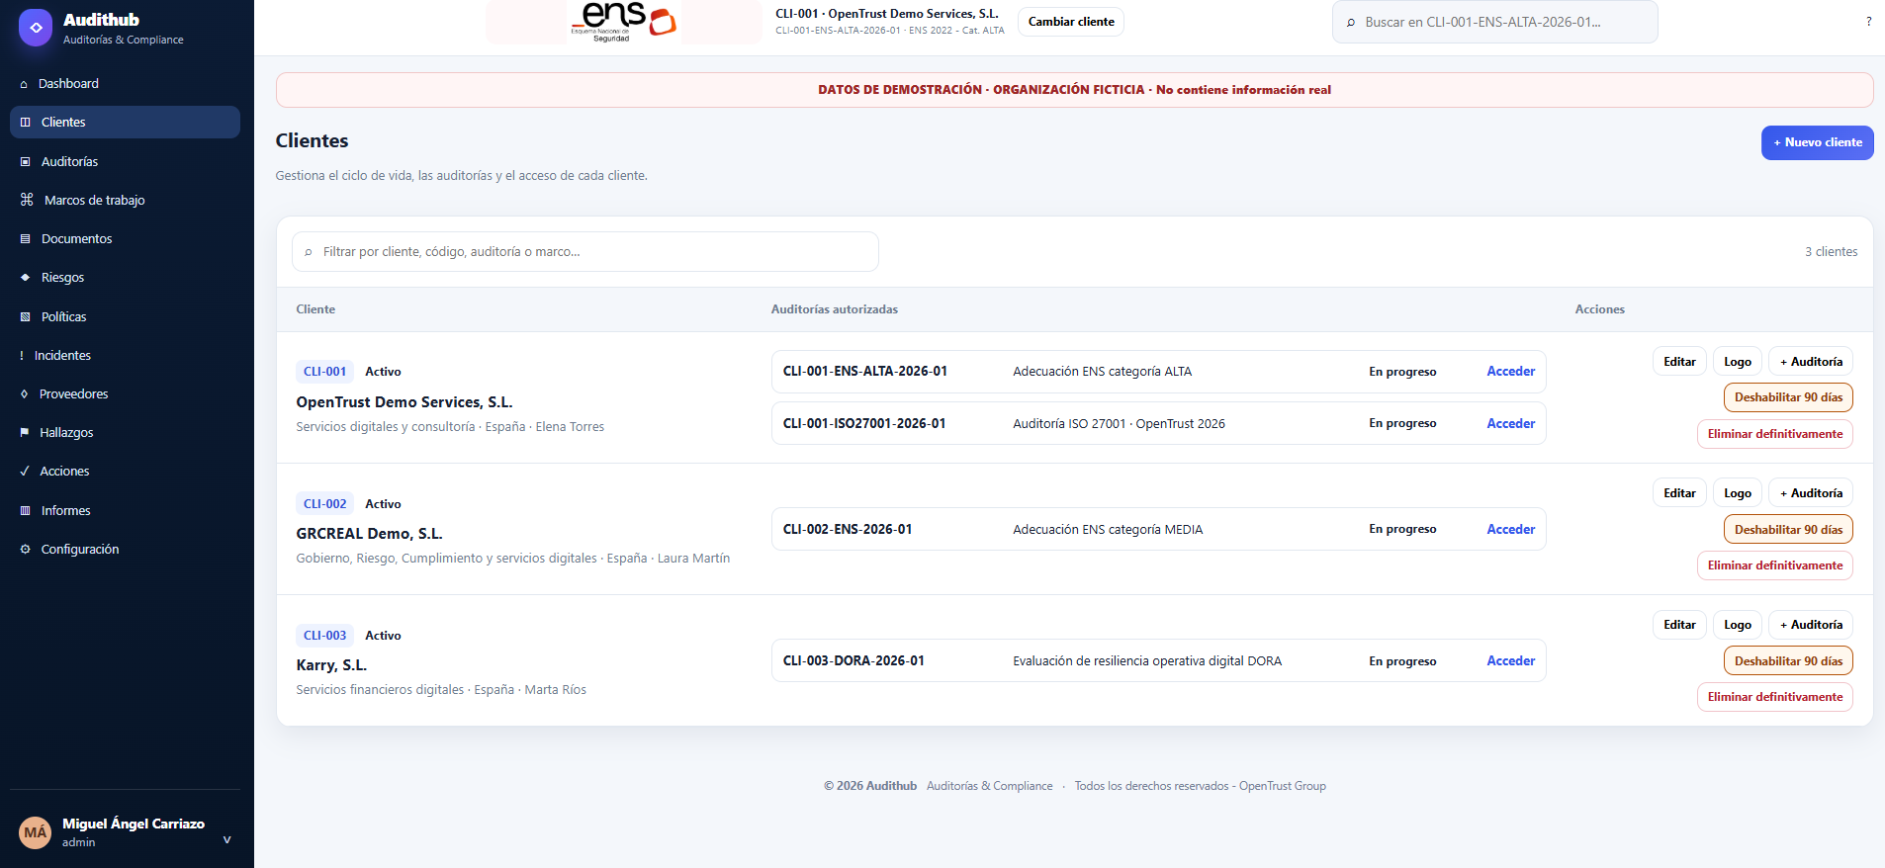Disable OpenTrust Demo Services for 90 days
1885x868 pixels.
1788,397
